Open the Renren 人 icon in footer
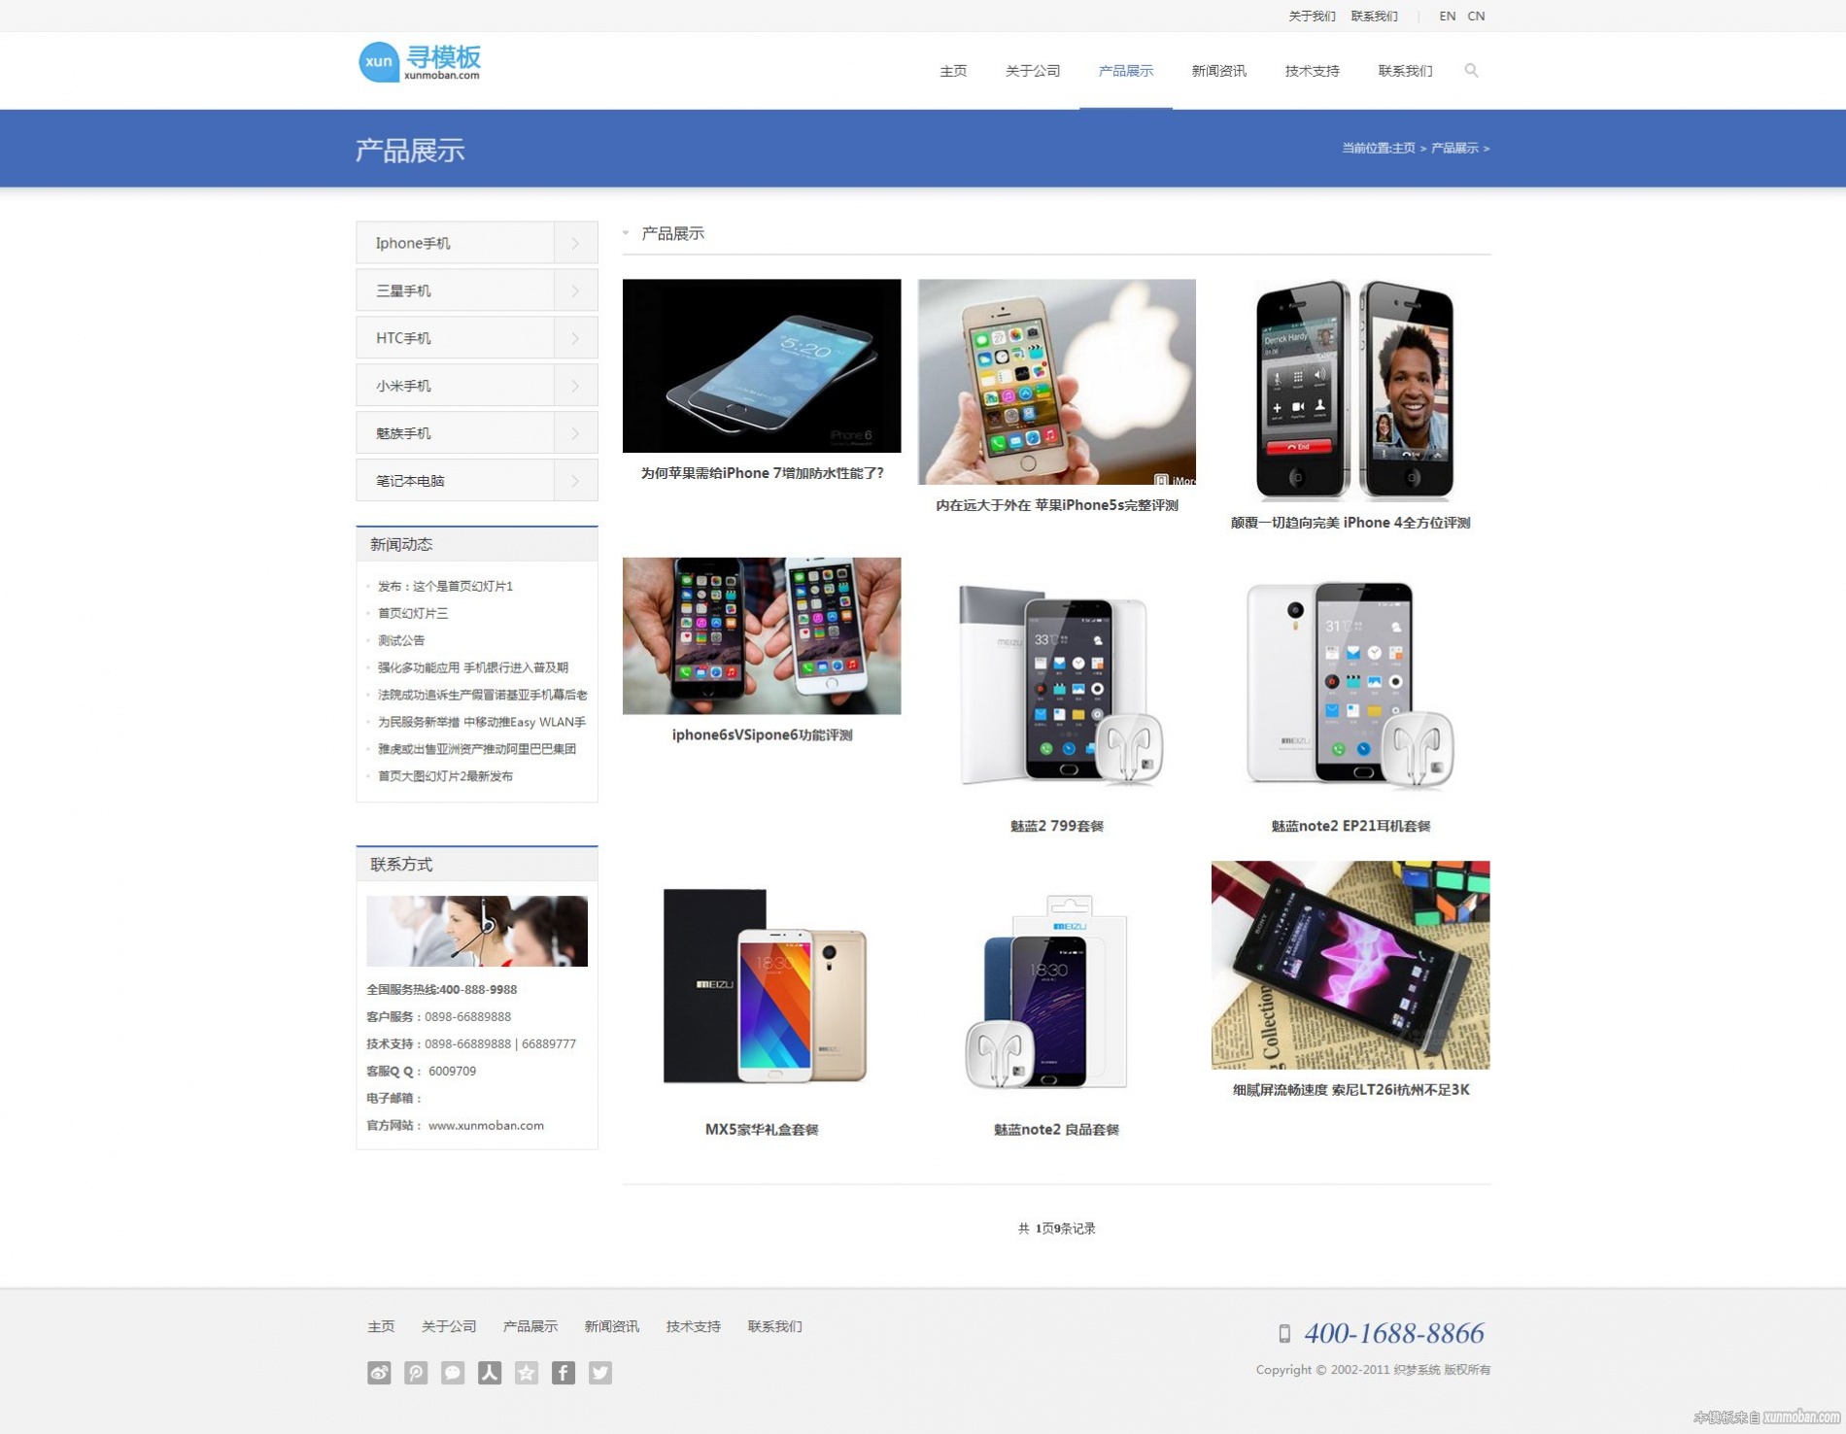Screen dimensions: 1846x1434 tap(490, 1372)
